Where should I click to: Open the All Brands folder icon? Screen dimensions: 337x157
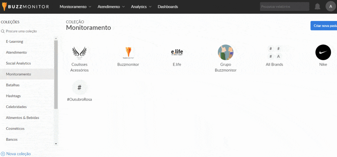pyautogui.click(x=274, y=52)
